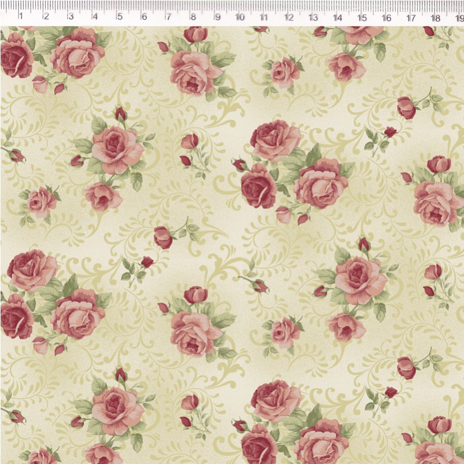Select the ruler number "2"
The width and height of the screenshot is (464, 464).
pyautogui.click(x=46, y=16)
